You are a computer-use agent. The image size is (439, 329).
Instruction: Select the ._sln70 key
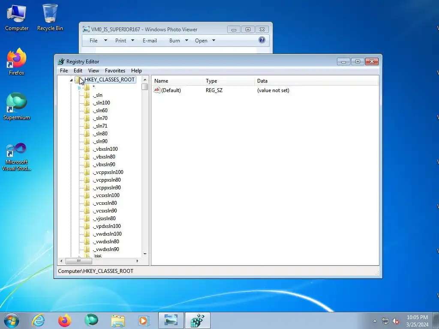tap(100, 118)
